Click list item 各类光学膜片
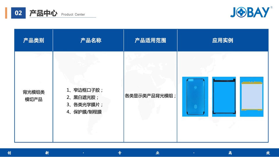Viewport: 279px width, 157px height. coord(85,105)
